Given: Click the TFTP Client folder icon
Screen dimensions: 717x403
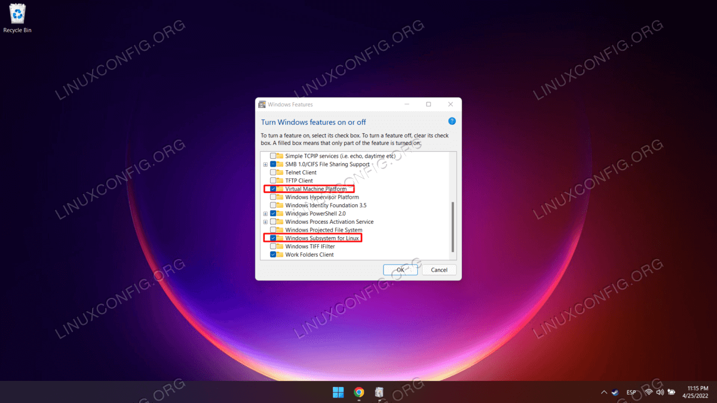Looking at the screenshot, I should 280,180.
